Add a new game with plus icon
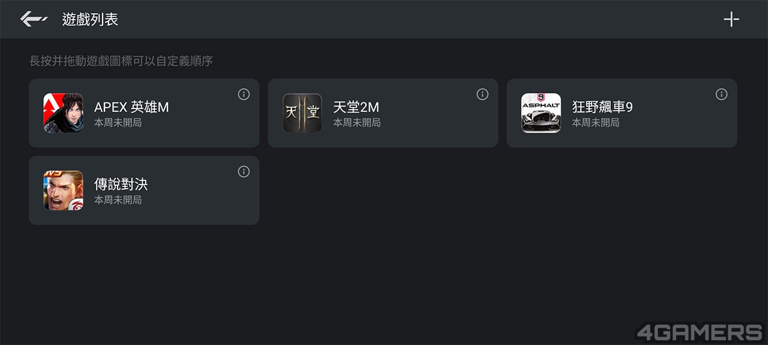 coord(731,19)
